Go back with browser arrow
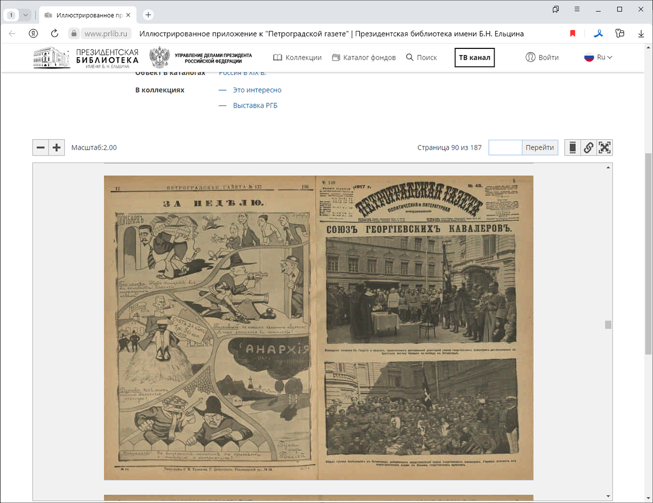653x503 pixels. pos(12,33)
